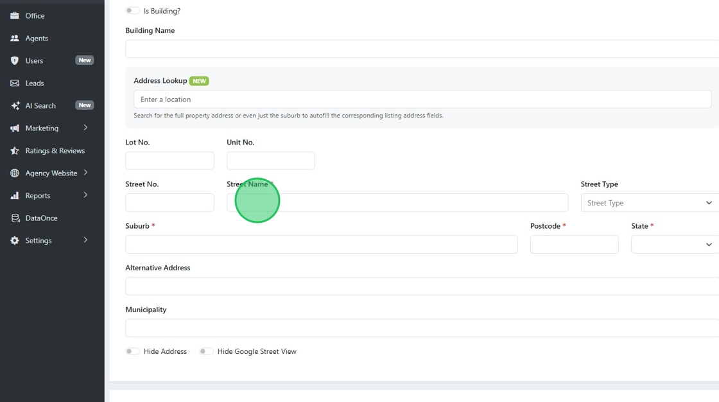Viewport: 719px width, 402px height.
Task: Turn on Hide Google Street View
Action: tap(206, 351)
